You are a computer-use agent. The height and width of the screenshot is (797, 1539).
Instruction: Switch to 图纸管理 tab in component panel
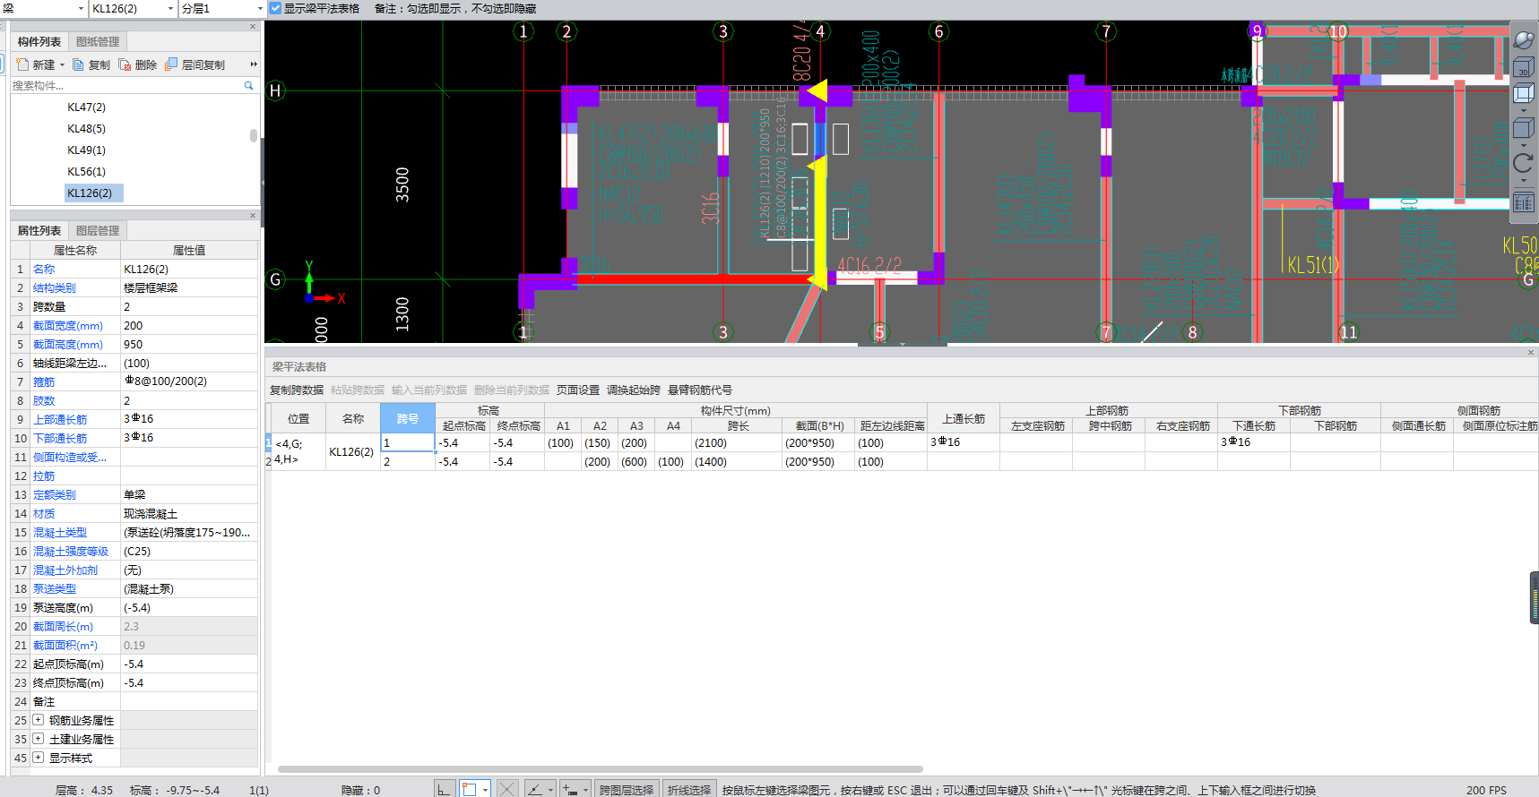(x=98, y=41)
